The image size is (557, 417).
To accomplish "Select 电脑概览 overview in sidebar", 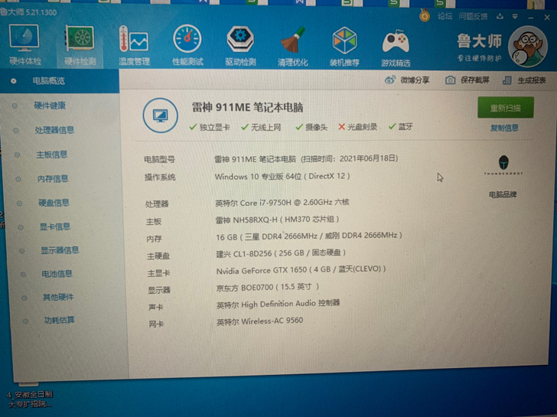I will [60, 81].
